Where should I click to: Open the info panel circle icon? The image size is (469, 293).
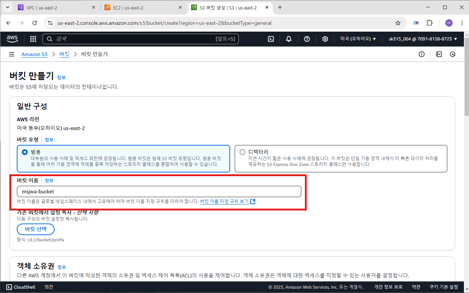coord(422,54)
